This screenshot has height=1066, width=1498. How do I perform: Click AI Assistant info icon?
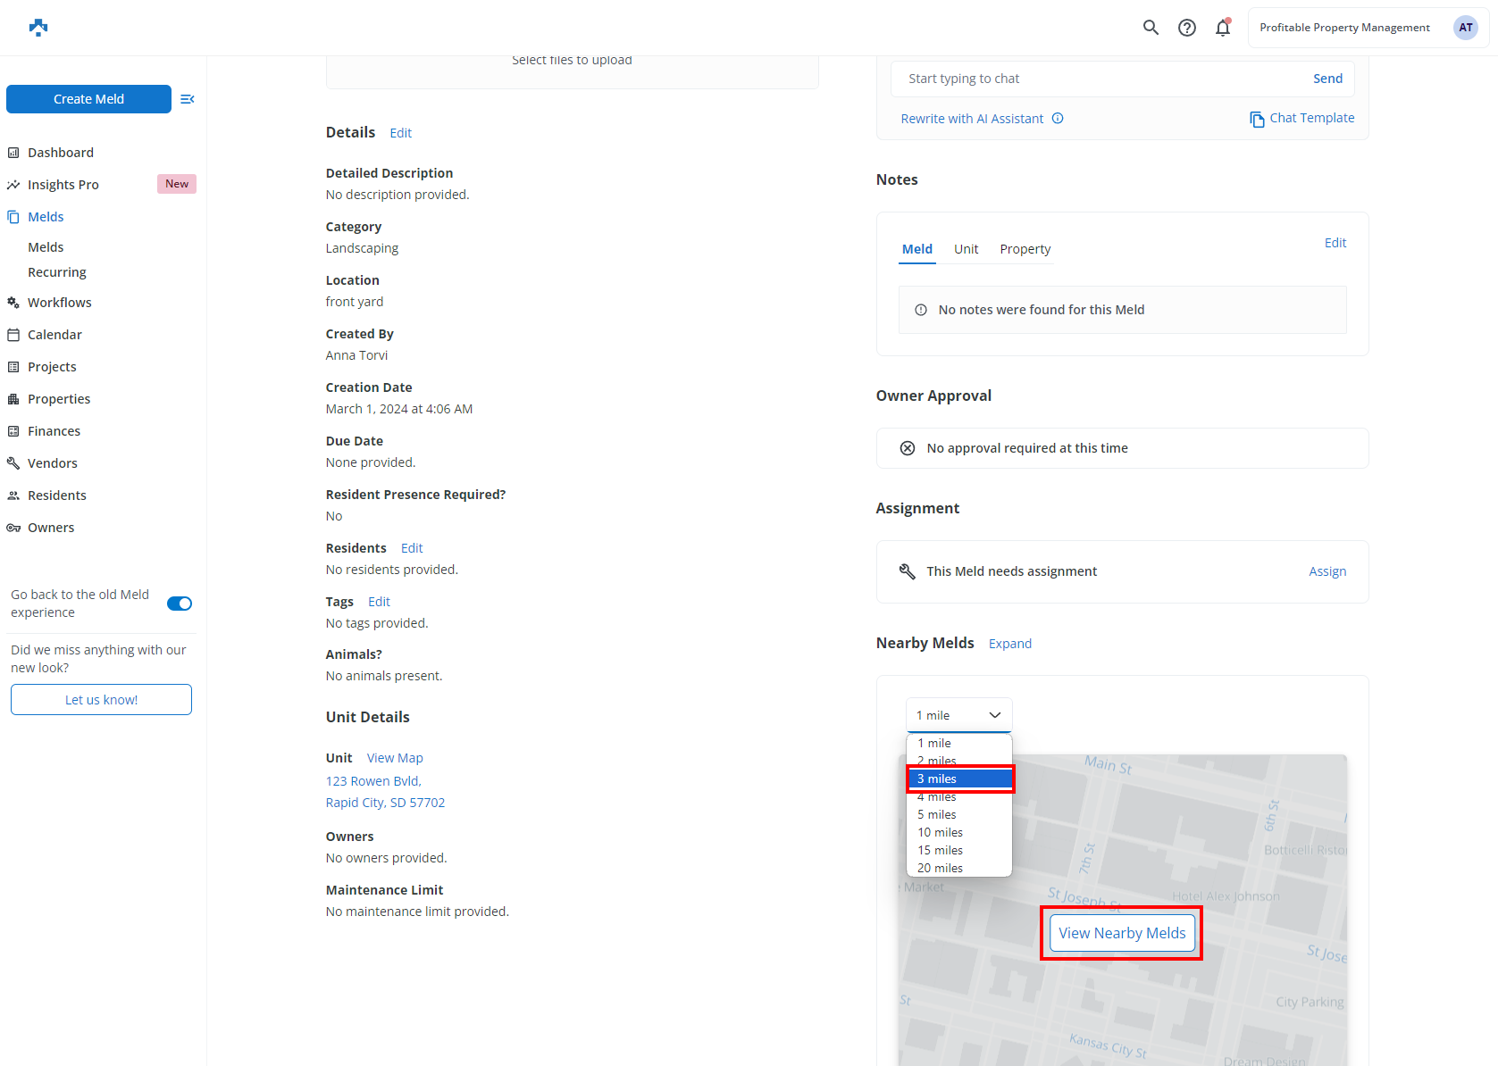click(1058, 119)
